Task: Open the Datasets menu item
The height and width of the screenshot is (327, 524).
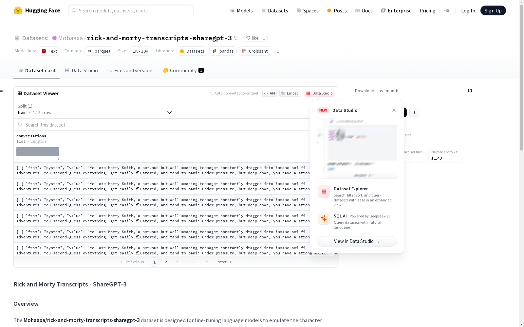Action: [x=274, y=10]
